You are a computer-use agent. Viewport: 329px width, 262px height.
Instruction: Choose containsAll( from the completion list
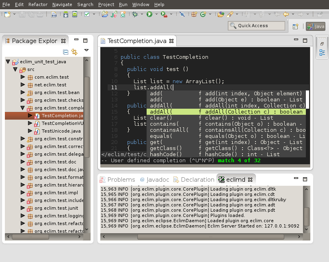coord(169,130)
